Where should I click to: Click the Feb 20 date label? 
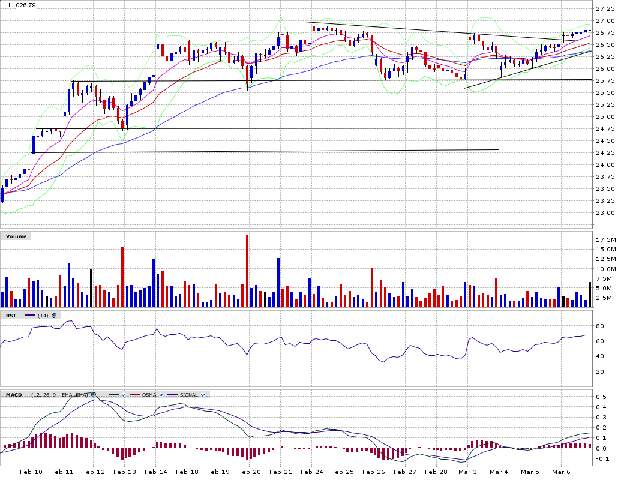pyautogui.click(x=250, y=472)
